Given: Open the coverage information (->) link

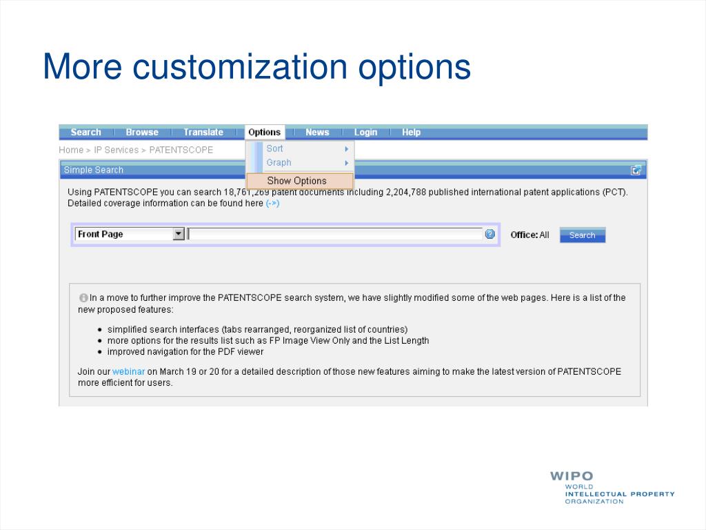Looking at the screenshot, I should (272, 204).
